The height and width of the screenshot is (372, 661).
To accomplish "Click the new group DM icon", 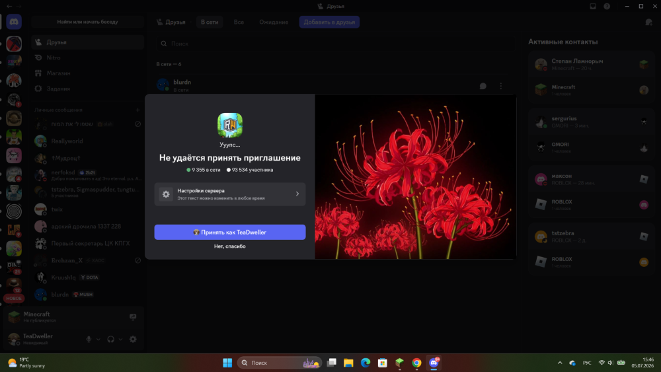I will pos(648,22).
